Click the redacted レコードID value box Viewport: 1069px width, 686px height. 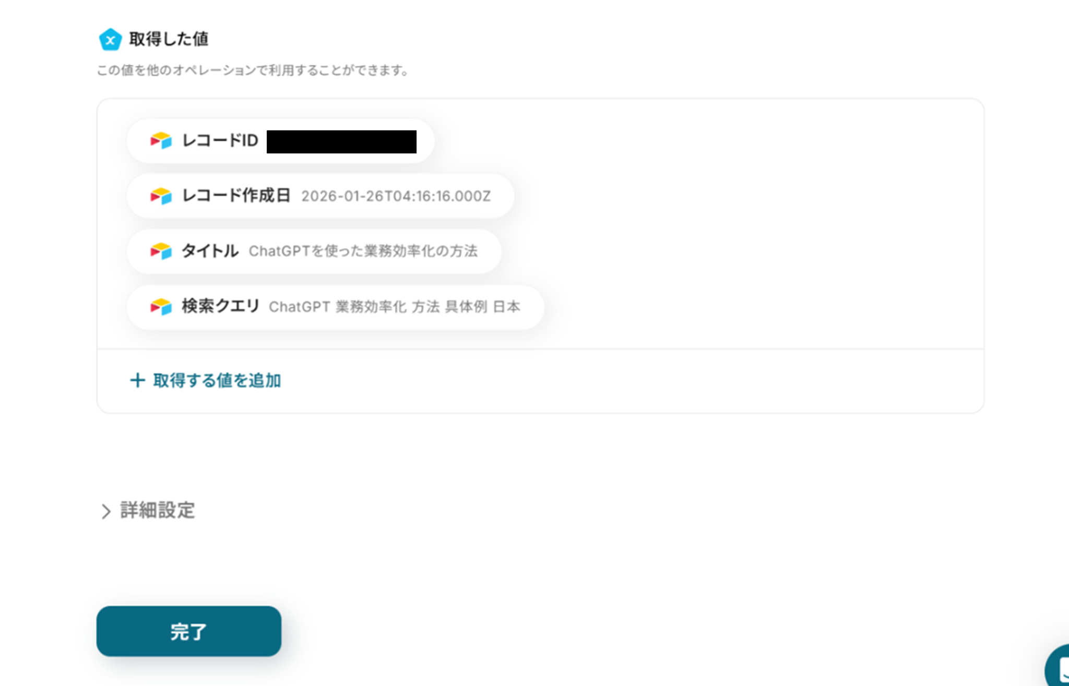(341, 142)
